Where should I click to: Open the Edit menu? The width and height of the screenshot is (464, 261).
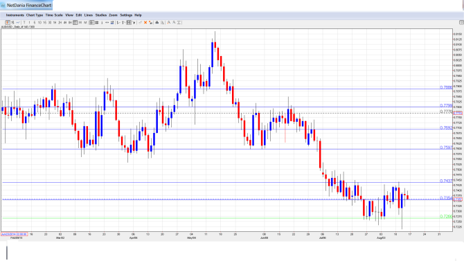pyautogui.click(x=79, y=15)
